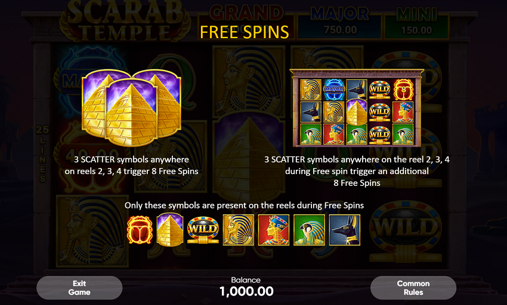The width and height of the screenshot is (507, 305).
Task: Click the Nefertiti queen symbol icon
Action: [274, 230]
